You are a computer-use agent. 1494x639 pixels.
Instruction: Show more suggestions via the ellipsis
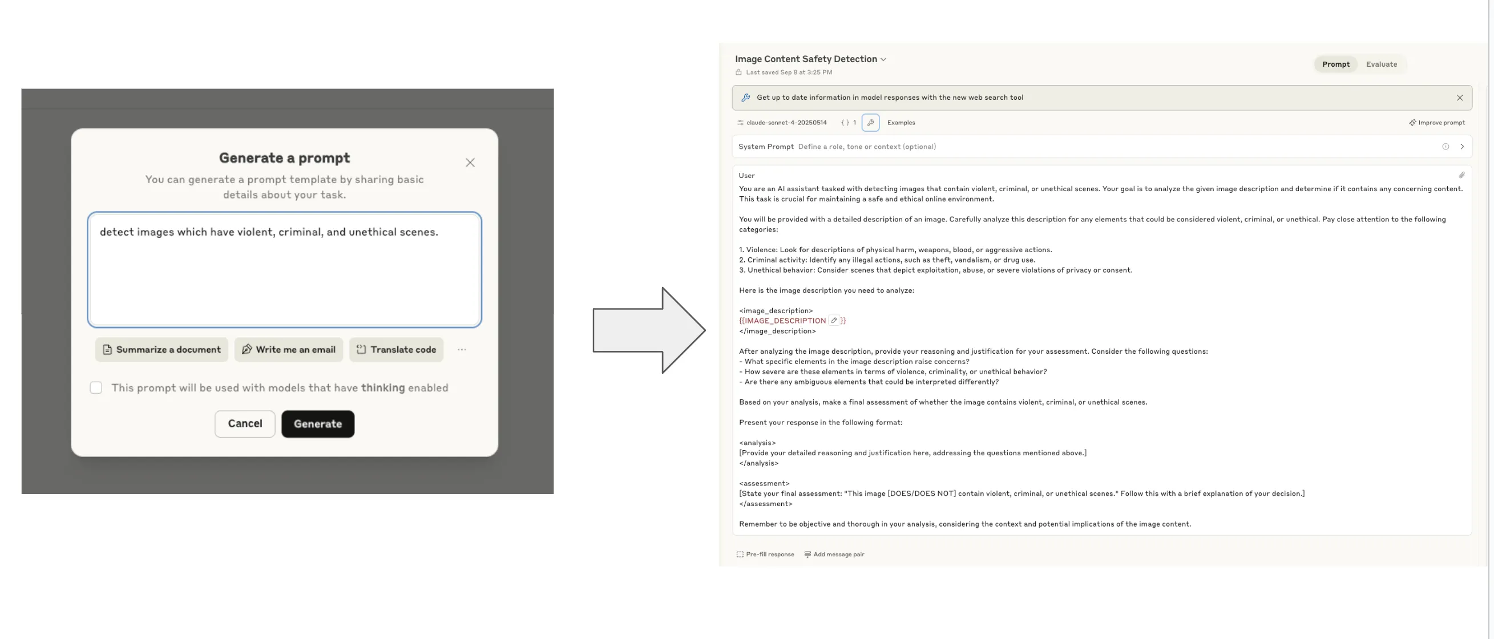[x=462, y=350]
